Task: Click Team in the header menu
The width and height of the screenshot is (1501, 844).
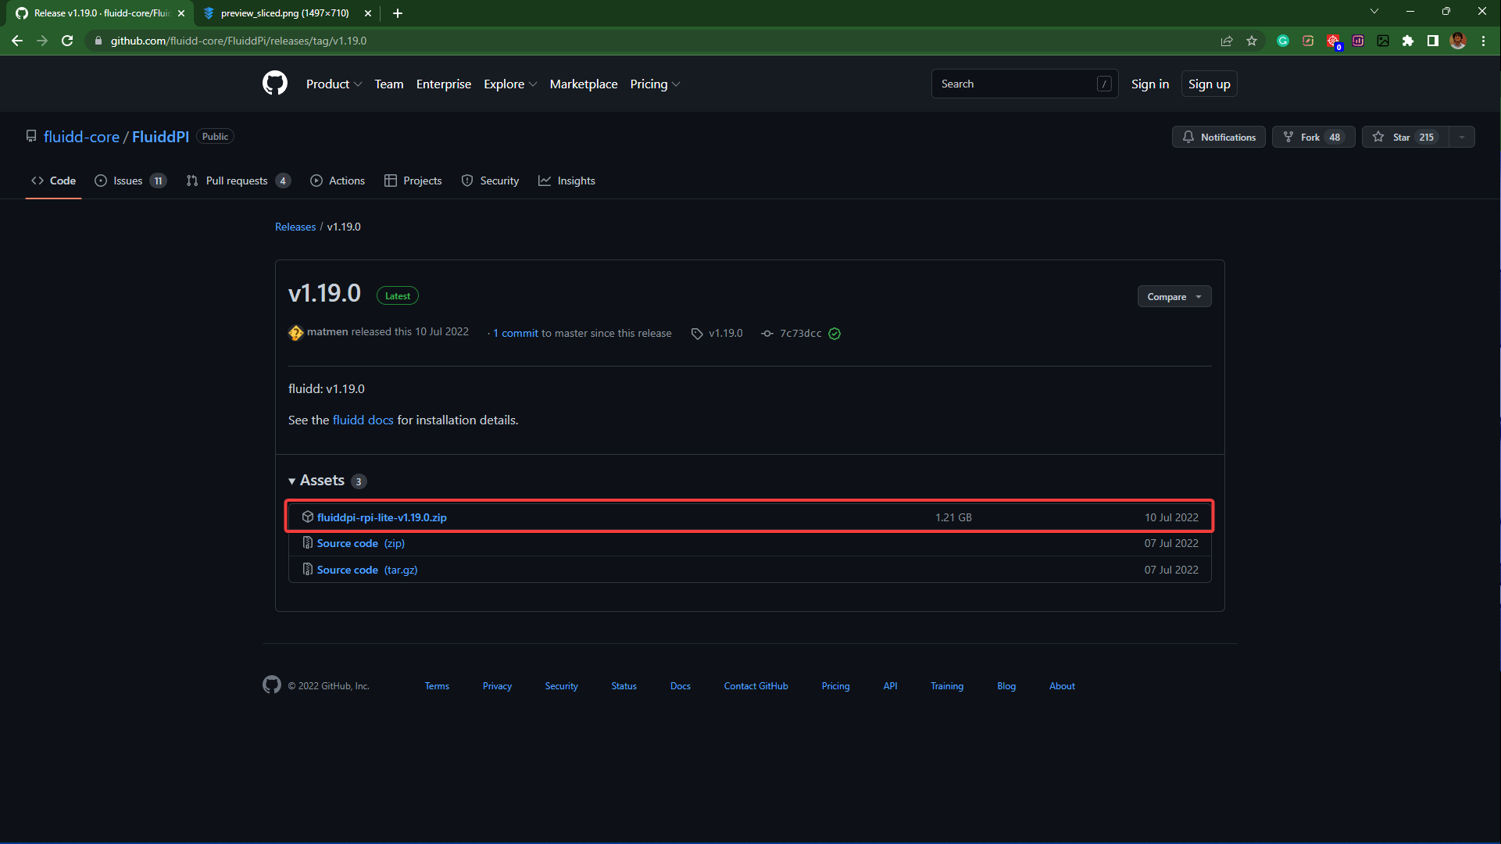Action: point(388,84)
